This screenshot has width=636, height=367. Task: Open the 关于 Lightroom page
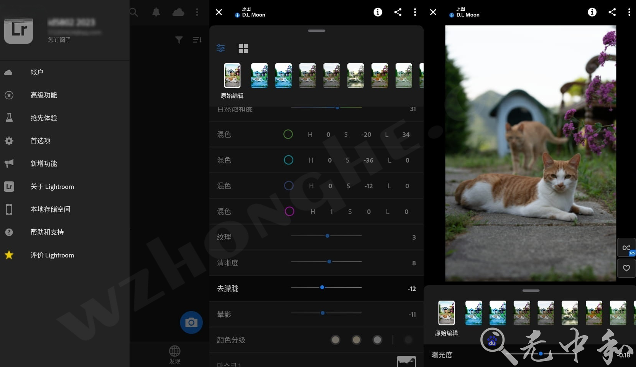point(52,187)
